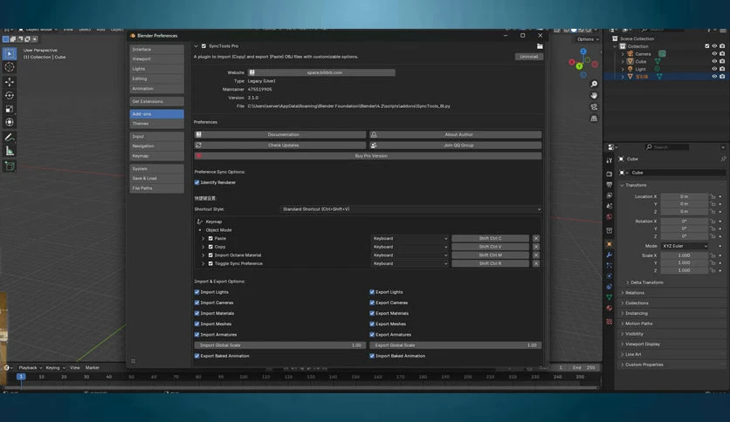The height and width of the screenshot is (422, 730).
Task: Open the Tool properties tab icon
Action: click(x=609, y=160)
